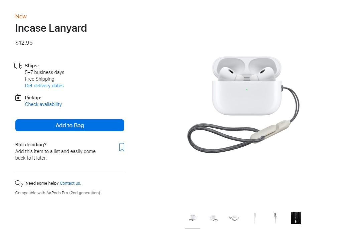Image resolution: width=337 pixels, height=237 pixels.
Task: Click the Incase Lanyard product title
Action: click(51, 28)
